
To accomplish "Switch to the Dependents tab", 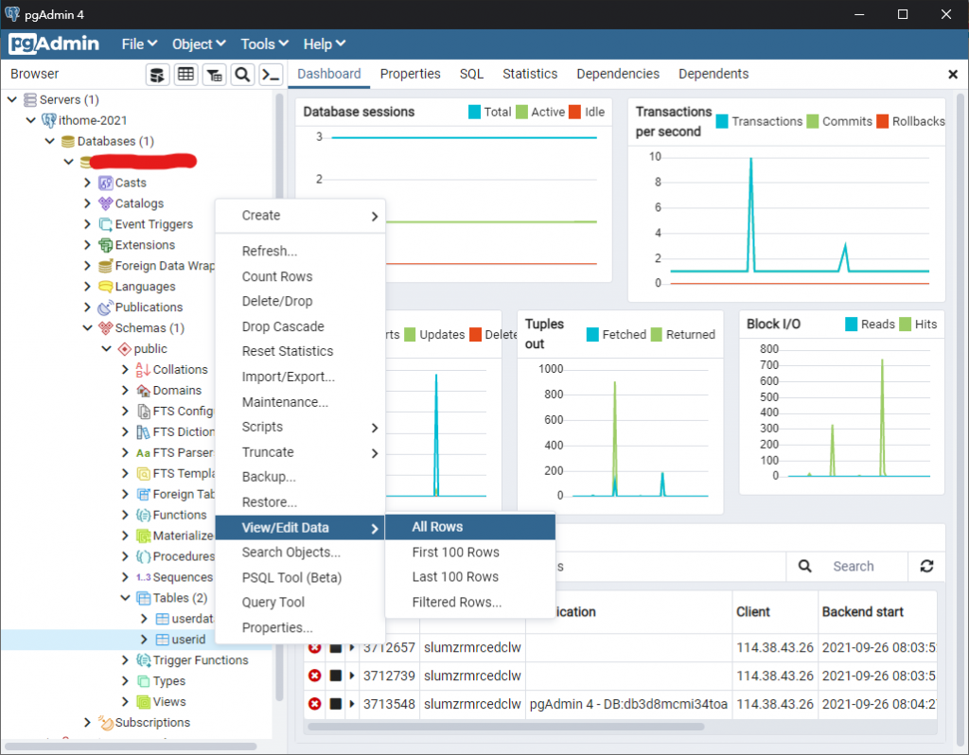I will pyautogui.click(x=714, y=74).
